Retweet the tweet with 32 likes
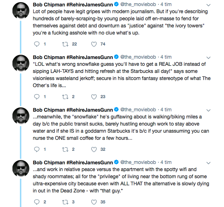Viewport: 224px width, 207px height. pyautogui.click(x=65, y=149)
